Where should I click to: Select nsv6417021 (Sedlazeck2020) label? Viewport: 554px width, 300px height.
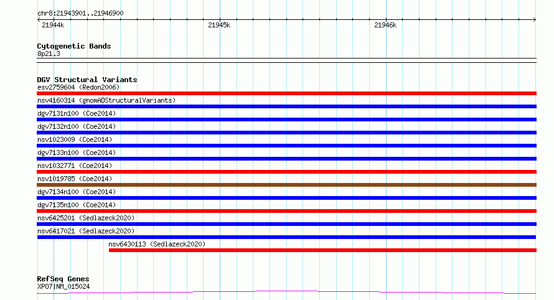(86, 231)
